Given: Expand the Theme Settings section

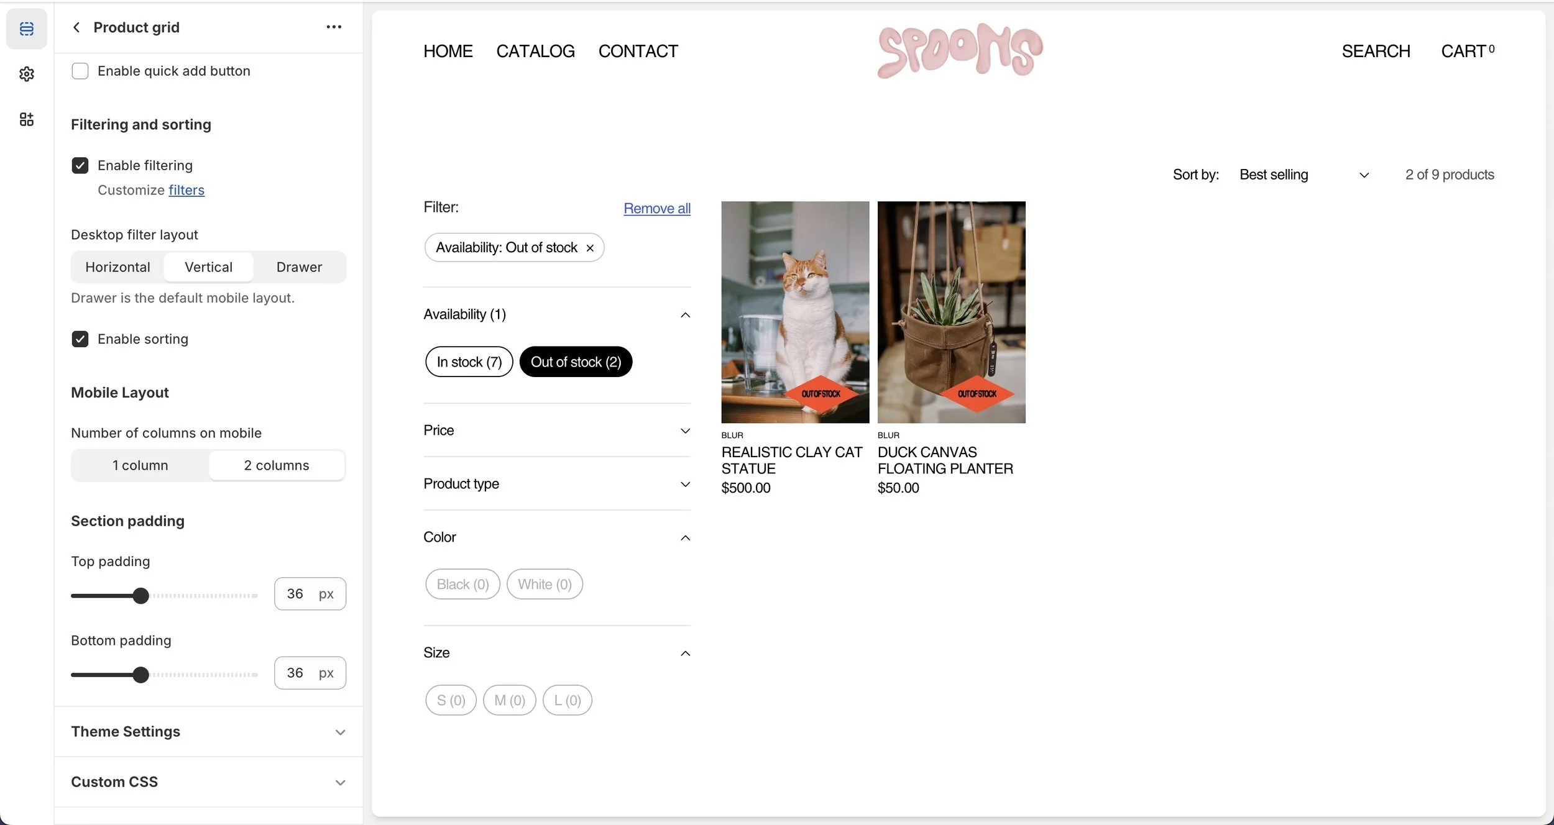Looking at the screenshot, I should 208,732.
